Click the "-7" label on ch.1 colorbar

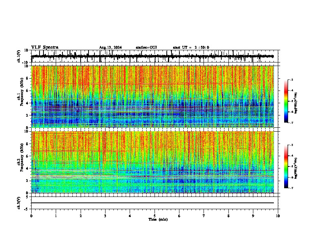point(292,123)
